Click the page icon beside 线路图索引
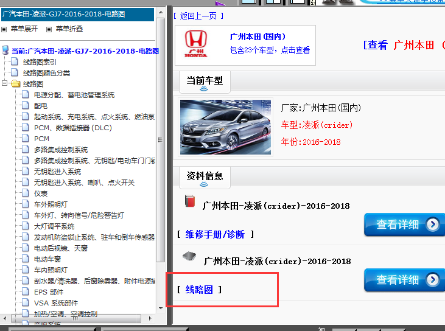Image resolution: width=445 pixels, height=331 pixels. [x=15, y=61]
